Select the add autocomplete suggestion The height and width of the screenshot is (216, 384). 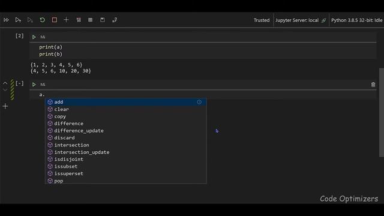(x=126, y=102)
